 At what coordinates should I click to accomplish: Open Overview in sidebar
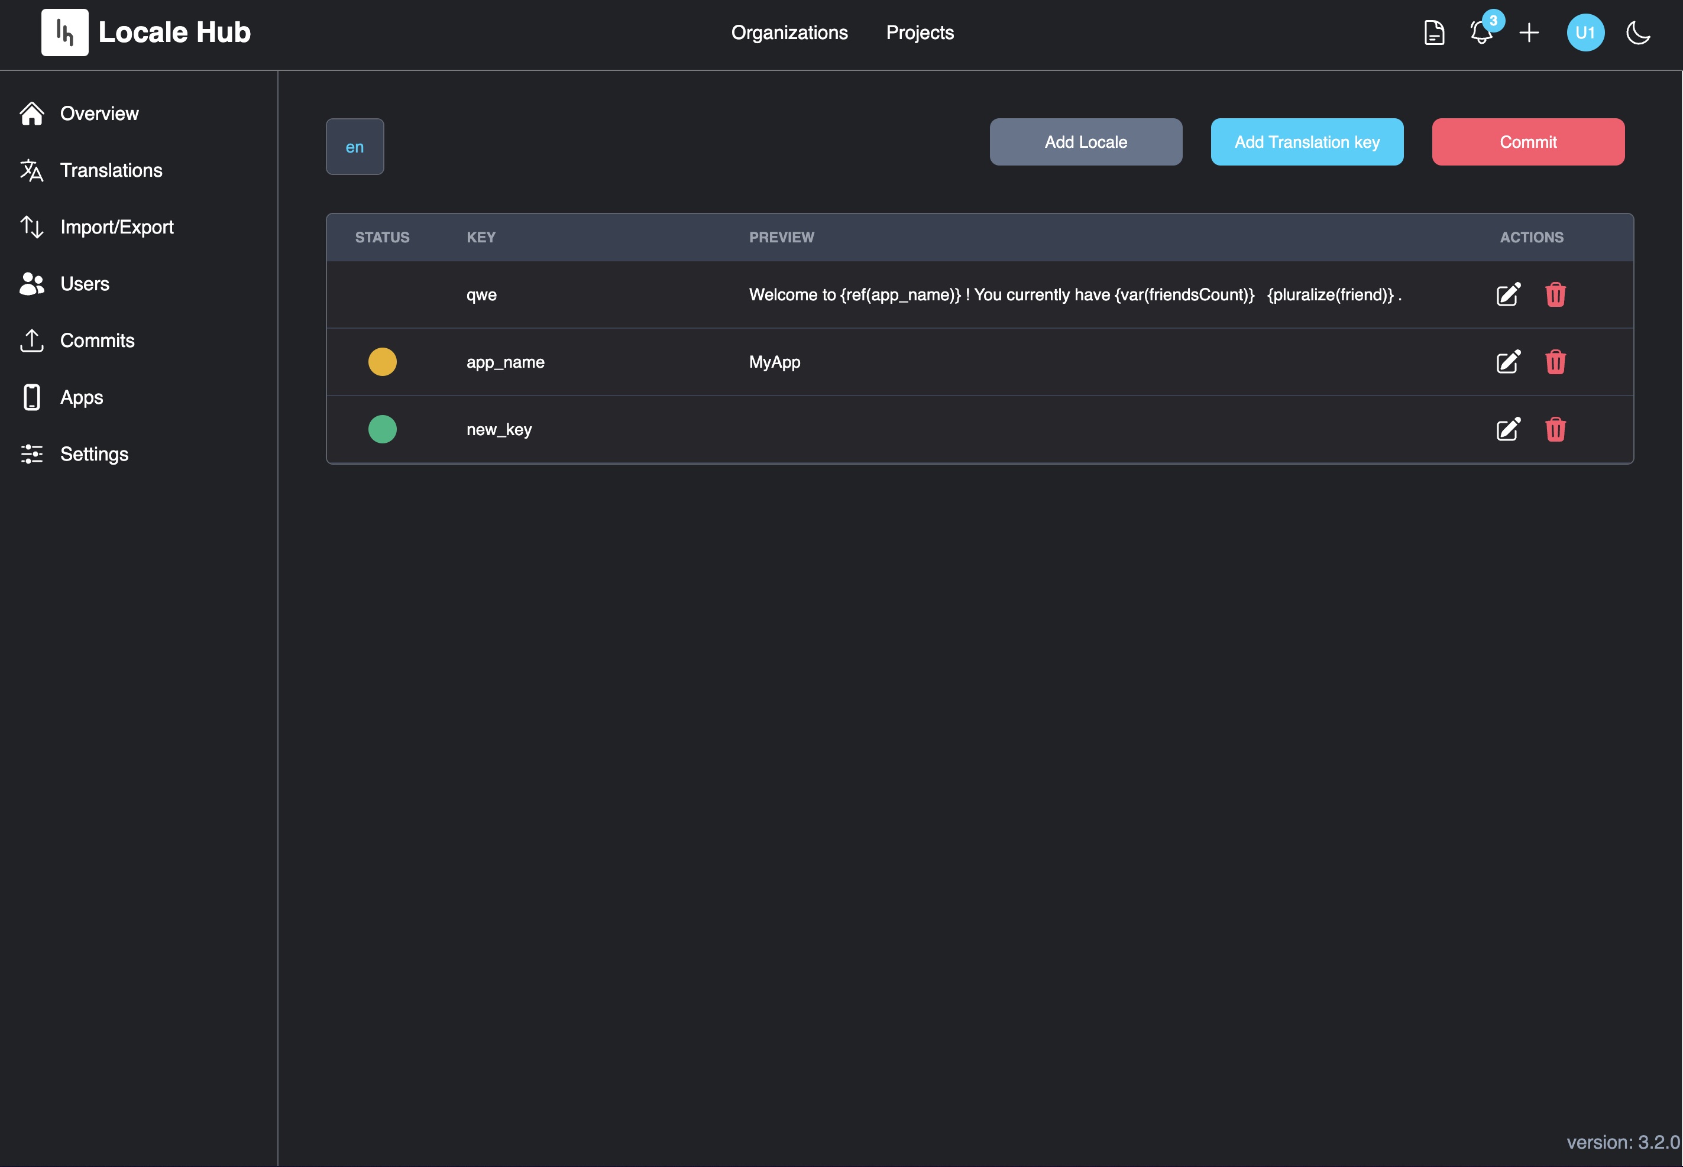pos(99,114)
